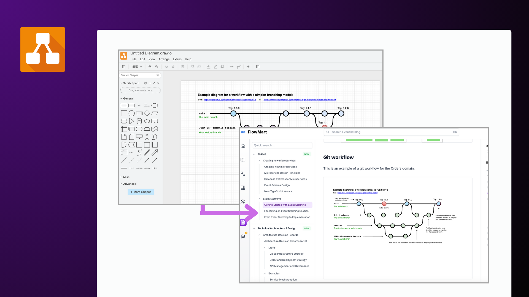Viewport: 529px width, 297px height.
Task: Expand the Advanced shapes section
Action: pos(121,184)
